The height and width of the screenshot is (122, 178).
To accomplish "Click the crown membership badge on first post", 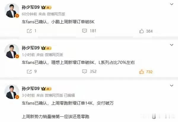I will (x=46, y=7).
